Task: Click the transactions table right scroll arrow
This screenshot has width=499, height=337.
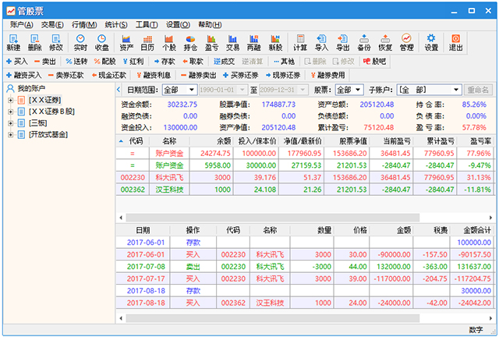Action: pyautogui.click(x=490, y=318)
